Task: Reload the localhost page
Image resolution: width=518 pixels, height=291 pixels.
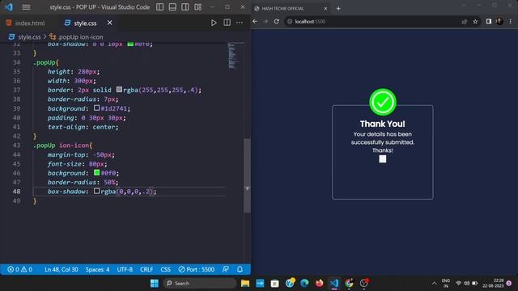Action: [276, 22]
